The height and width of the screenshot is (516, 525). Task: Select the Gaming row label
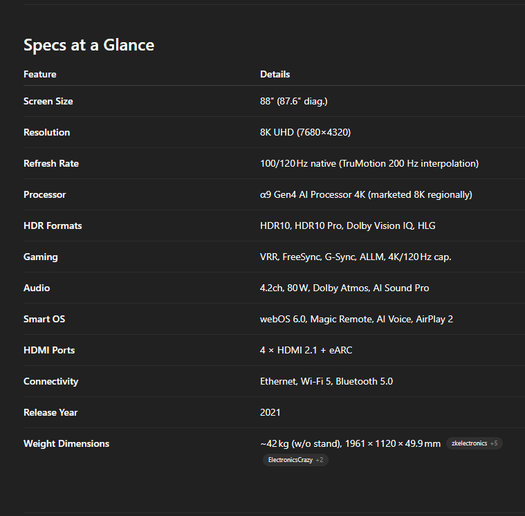[x=41, y=257]
